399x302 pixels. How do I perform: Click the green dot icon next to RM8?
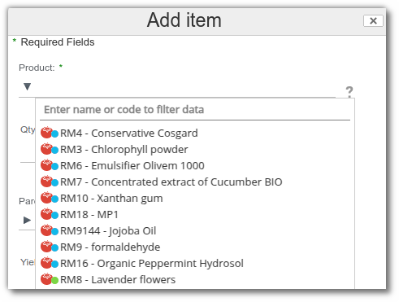tap(55, 280)
